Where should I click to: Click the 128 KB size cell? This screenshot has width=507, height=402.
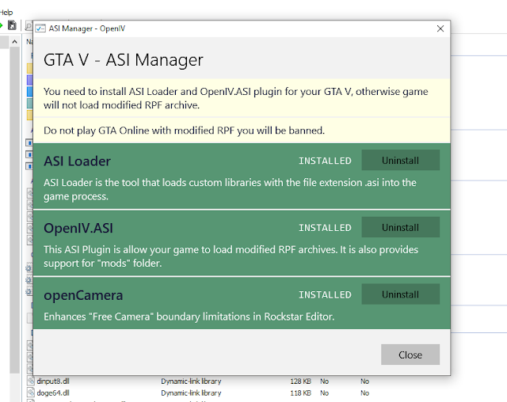(x=300, y=381)
